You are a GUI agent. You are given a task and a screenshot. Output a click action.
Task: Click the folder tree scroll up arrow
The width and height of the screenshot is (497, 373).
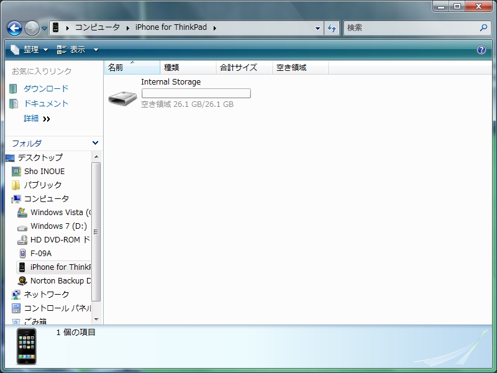tap(96, 157)
